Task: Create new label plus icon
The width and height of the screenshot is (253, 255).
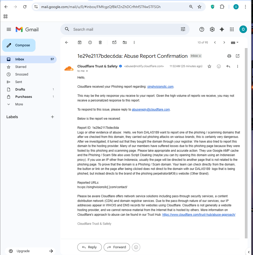Action: tap(52, 117)
